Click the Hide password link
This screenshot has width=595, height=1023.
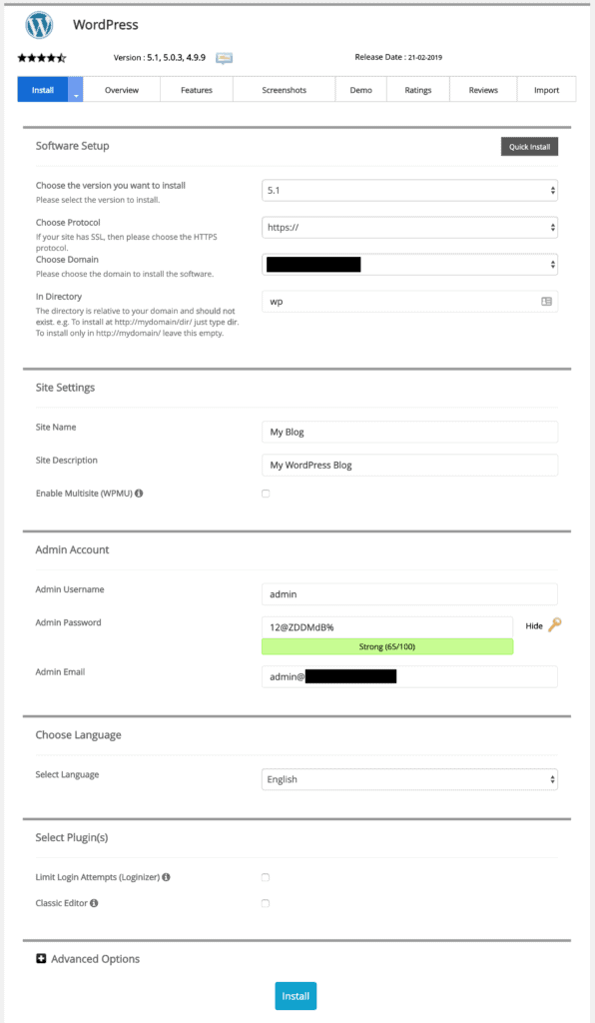[534, 625]
